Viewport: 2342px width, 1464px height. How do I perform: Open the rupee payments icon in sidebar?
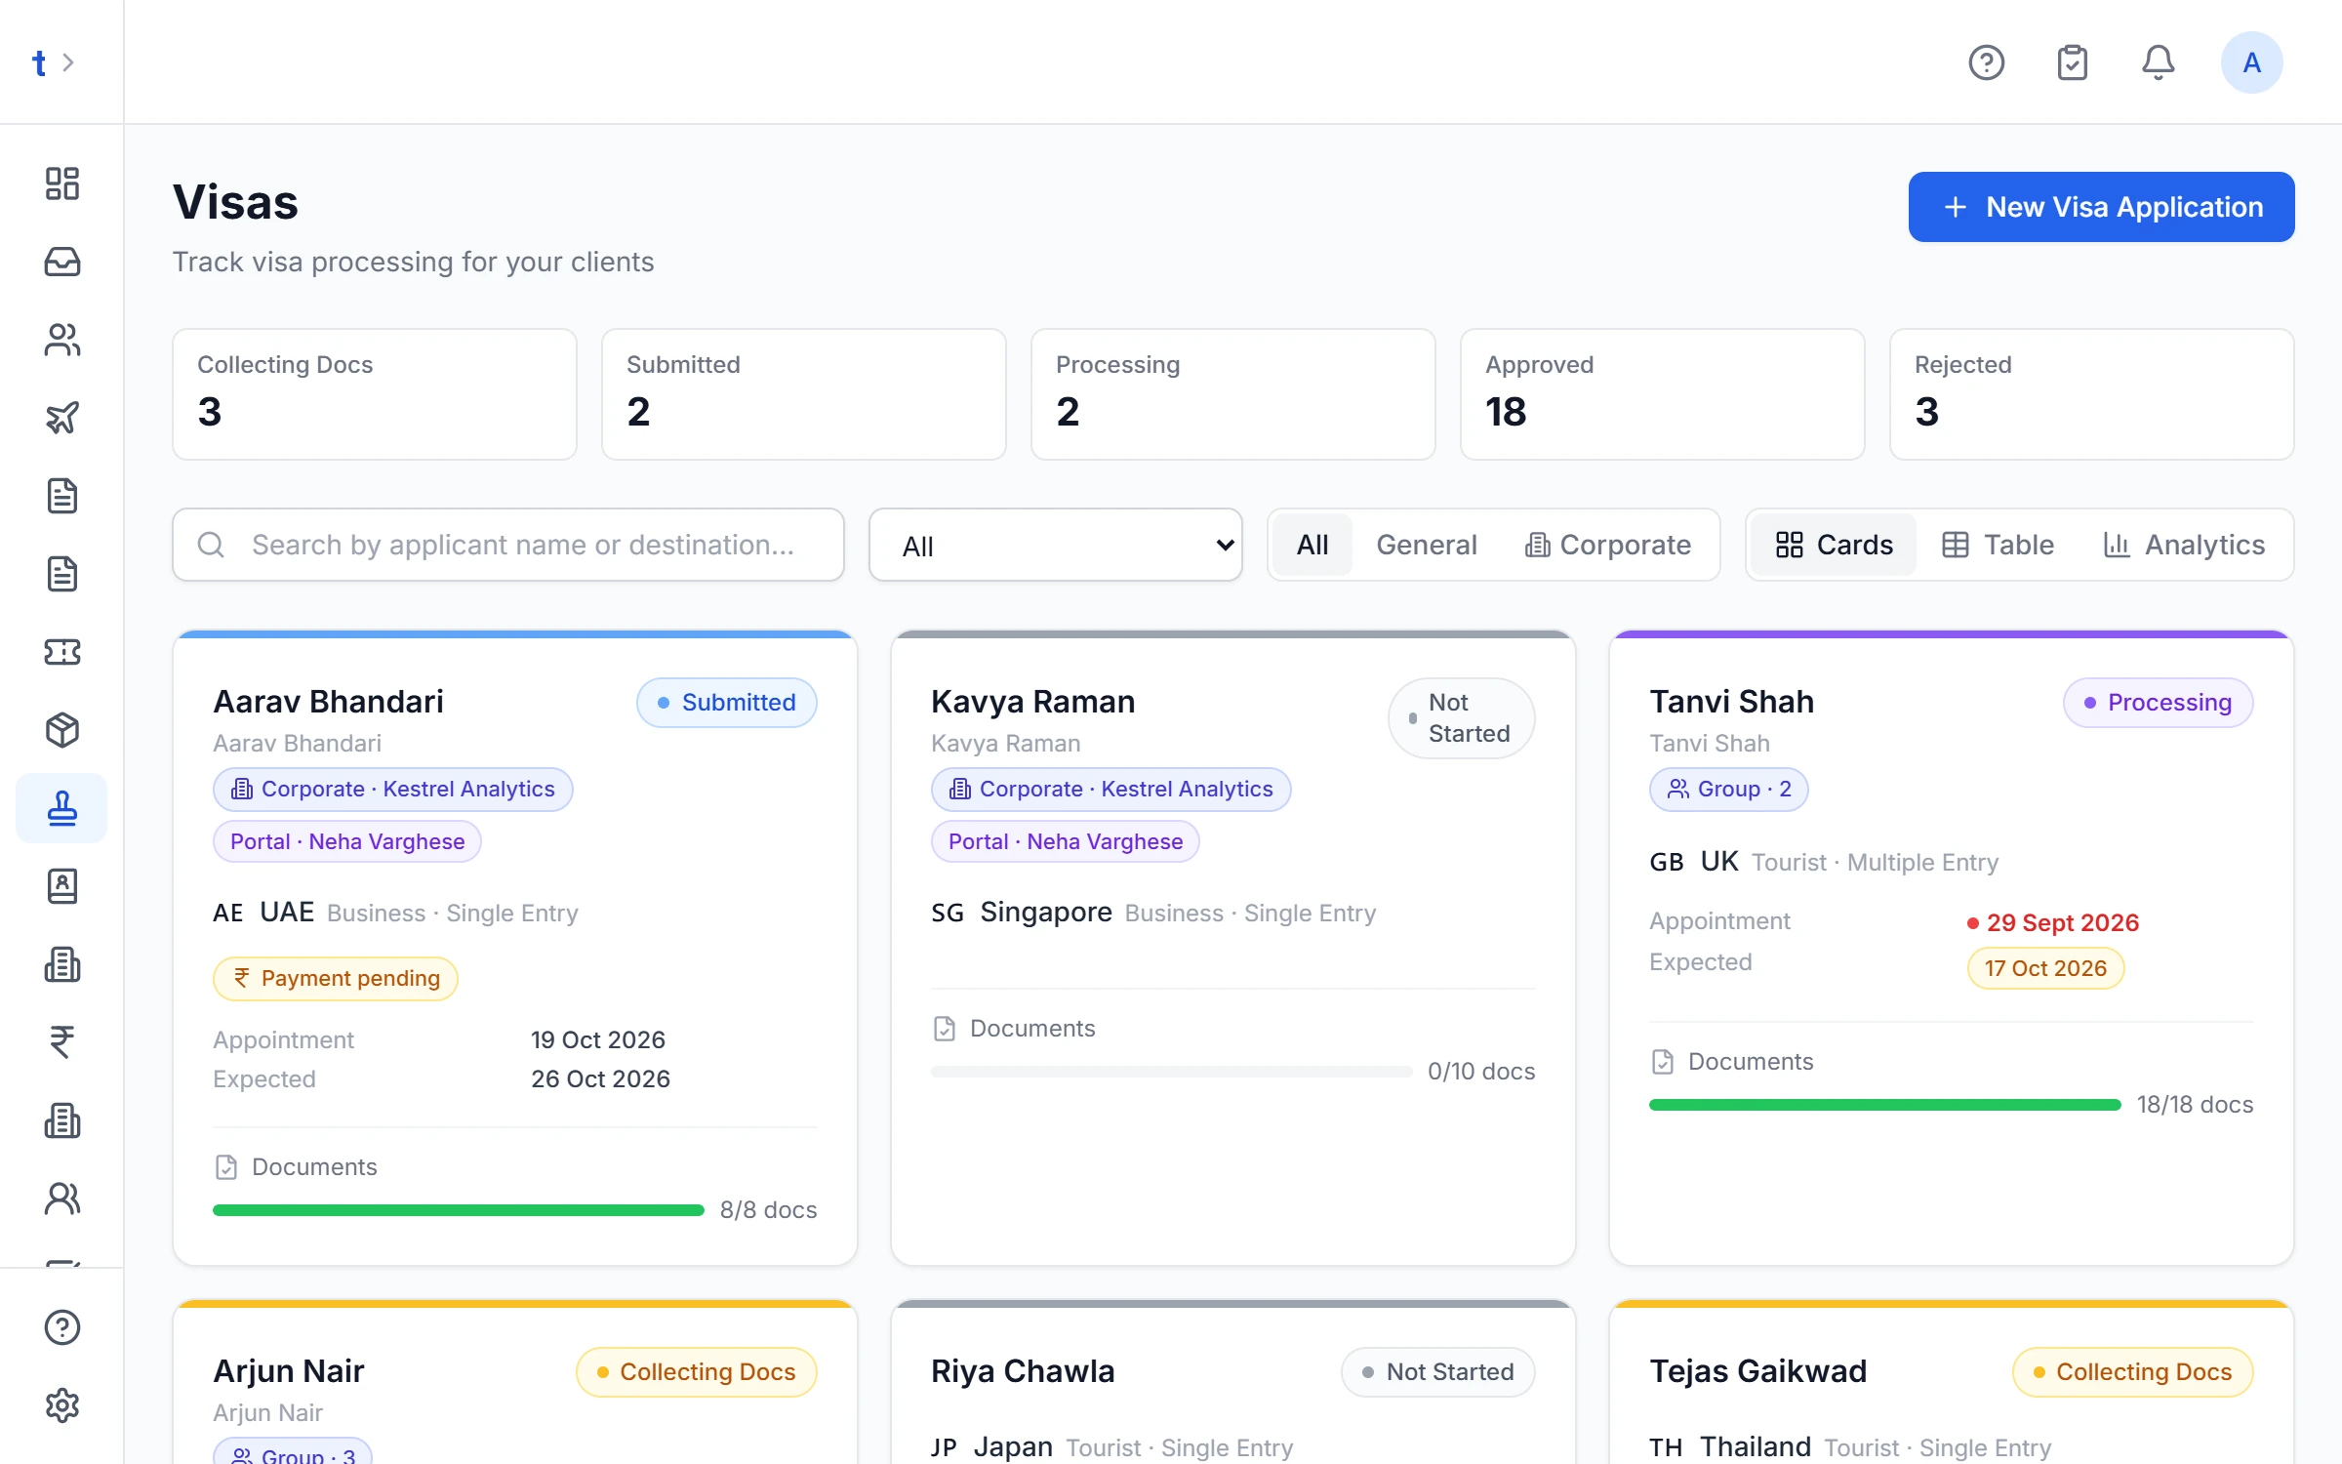coord(61,1042)
